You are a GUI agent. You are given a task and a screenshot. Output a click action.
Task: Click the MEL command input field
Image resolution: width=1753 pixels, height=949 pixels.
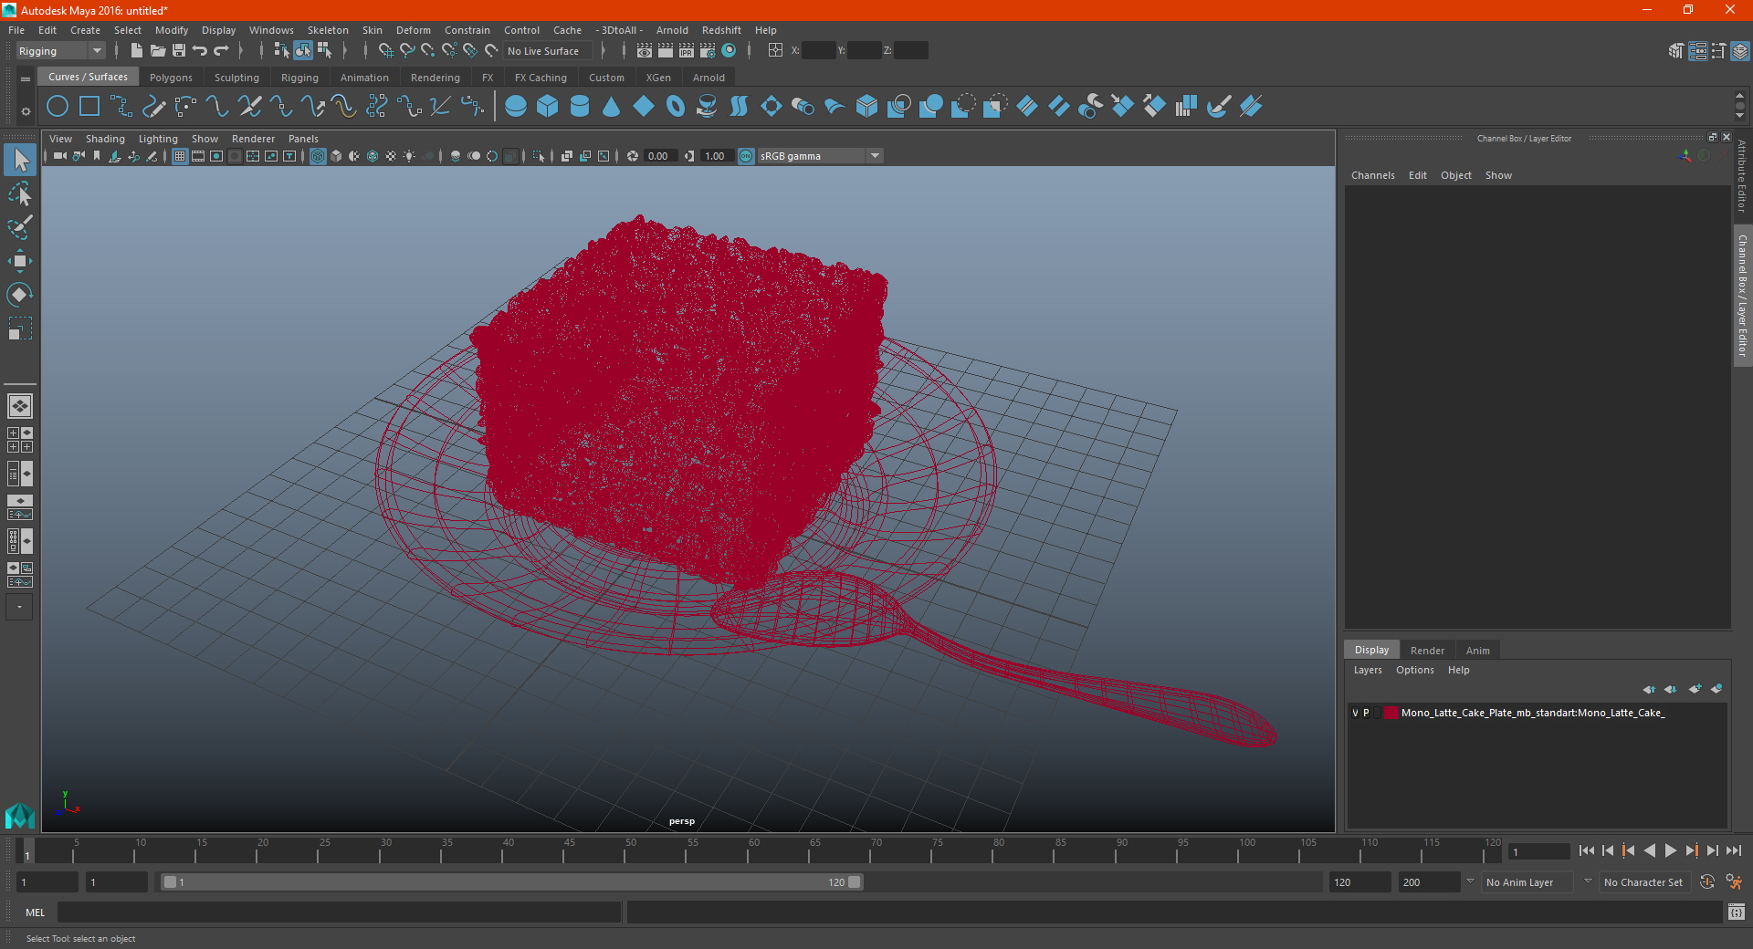(x=339, y=912)
